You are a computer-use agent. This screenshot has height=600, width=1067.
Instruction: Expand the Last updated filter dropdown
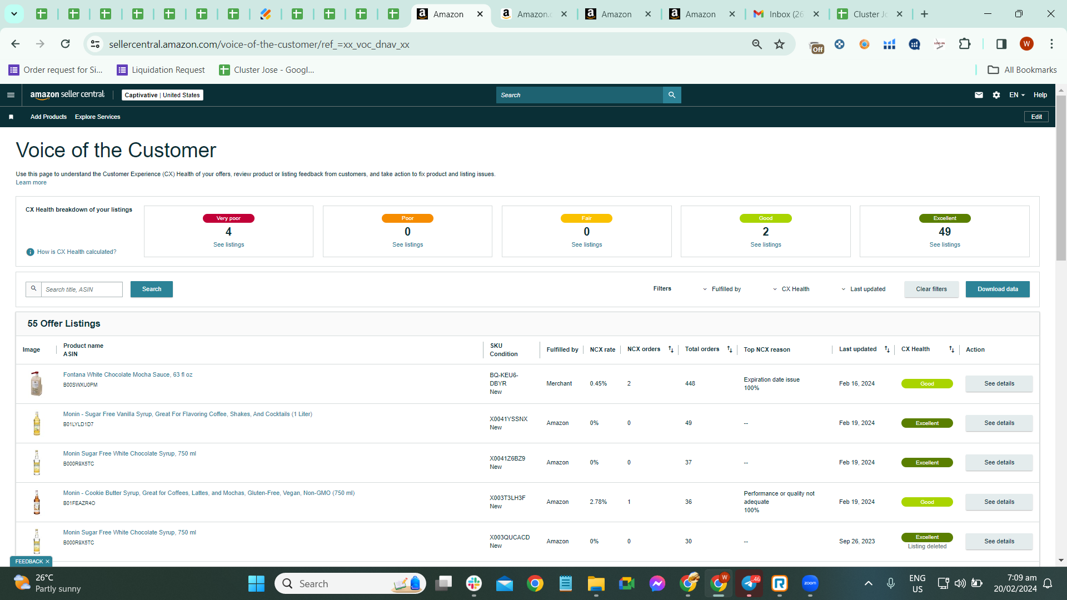click(x=863, y=289)
